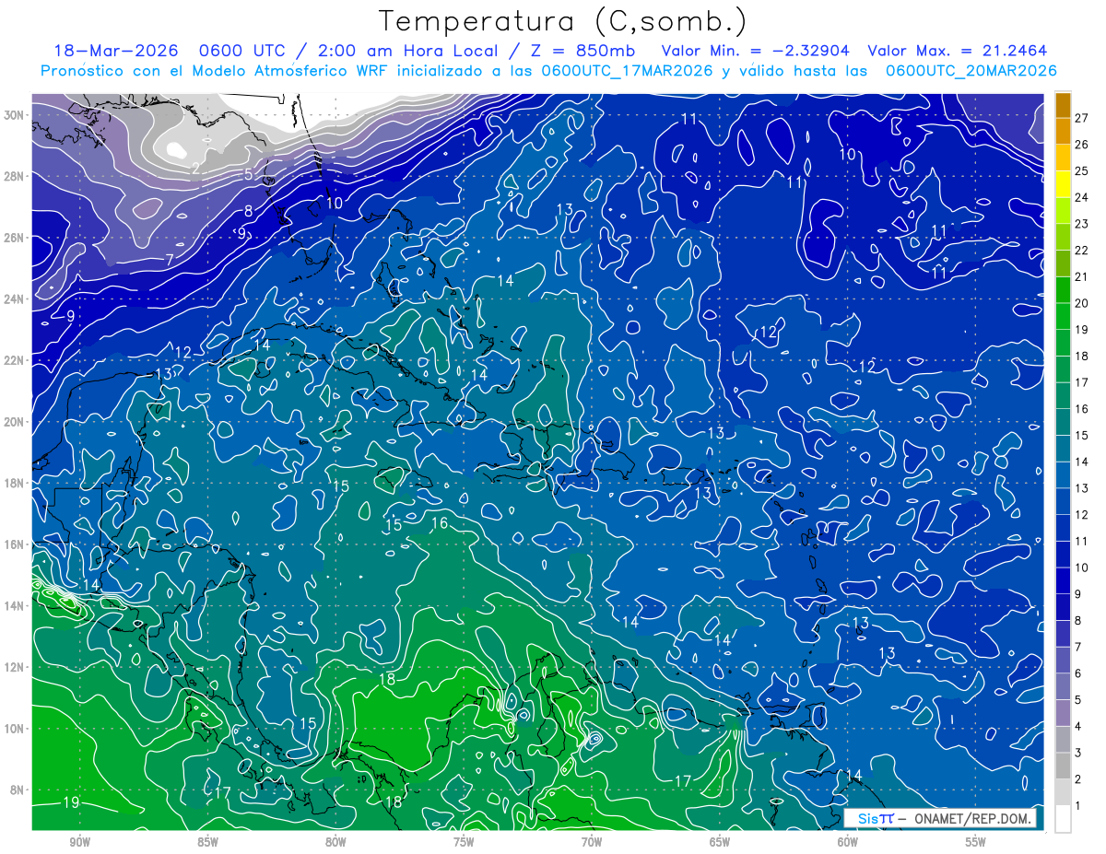Click the 60W longitude axis label

coord(848,842)
